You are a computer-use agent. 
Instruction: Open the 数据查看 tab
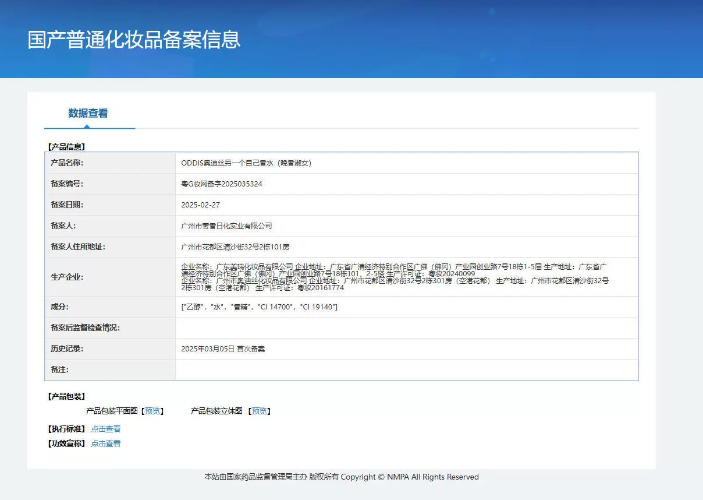(x=88, y=114)
